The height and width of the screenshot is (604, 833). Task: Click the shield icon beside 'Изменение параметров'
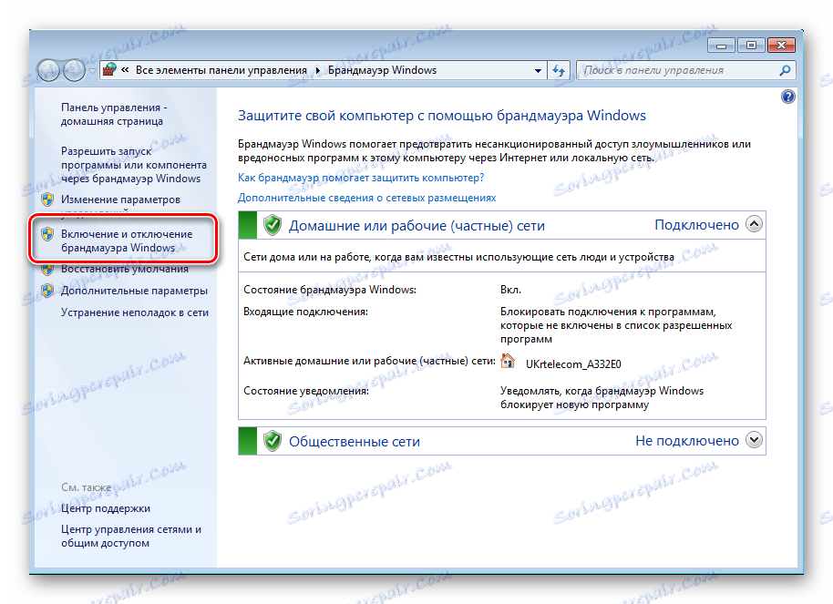[47, 200]
